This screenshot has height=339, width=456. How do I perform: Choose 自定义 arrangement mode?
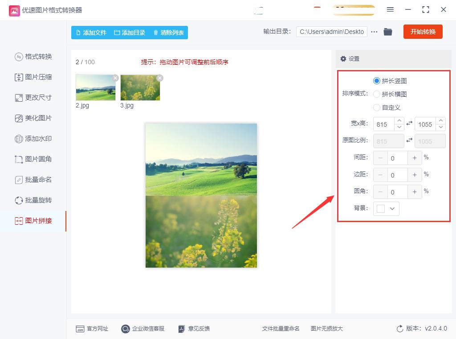click(x=376, y=107)
